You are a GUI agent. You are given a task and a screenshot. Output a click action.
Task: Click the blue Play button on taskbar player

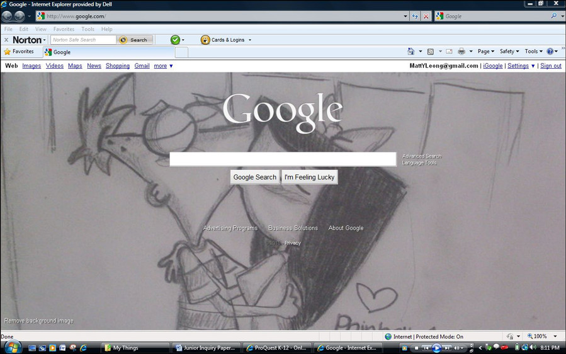coord(437,348)
